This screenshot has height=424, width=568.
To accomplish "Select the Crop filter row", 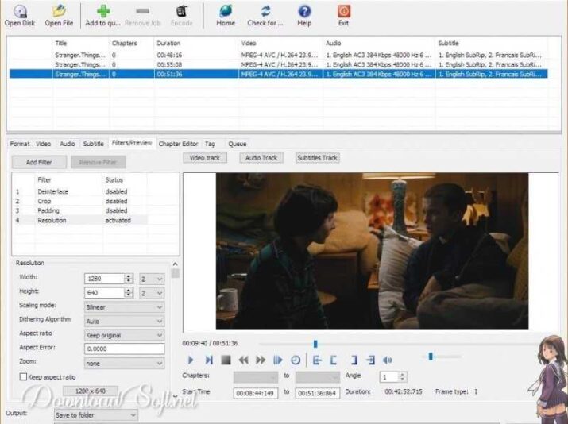I will [80, 201].
